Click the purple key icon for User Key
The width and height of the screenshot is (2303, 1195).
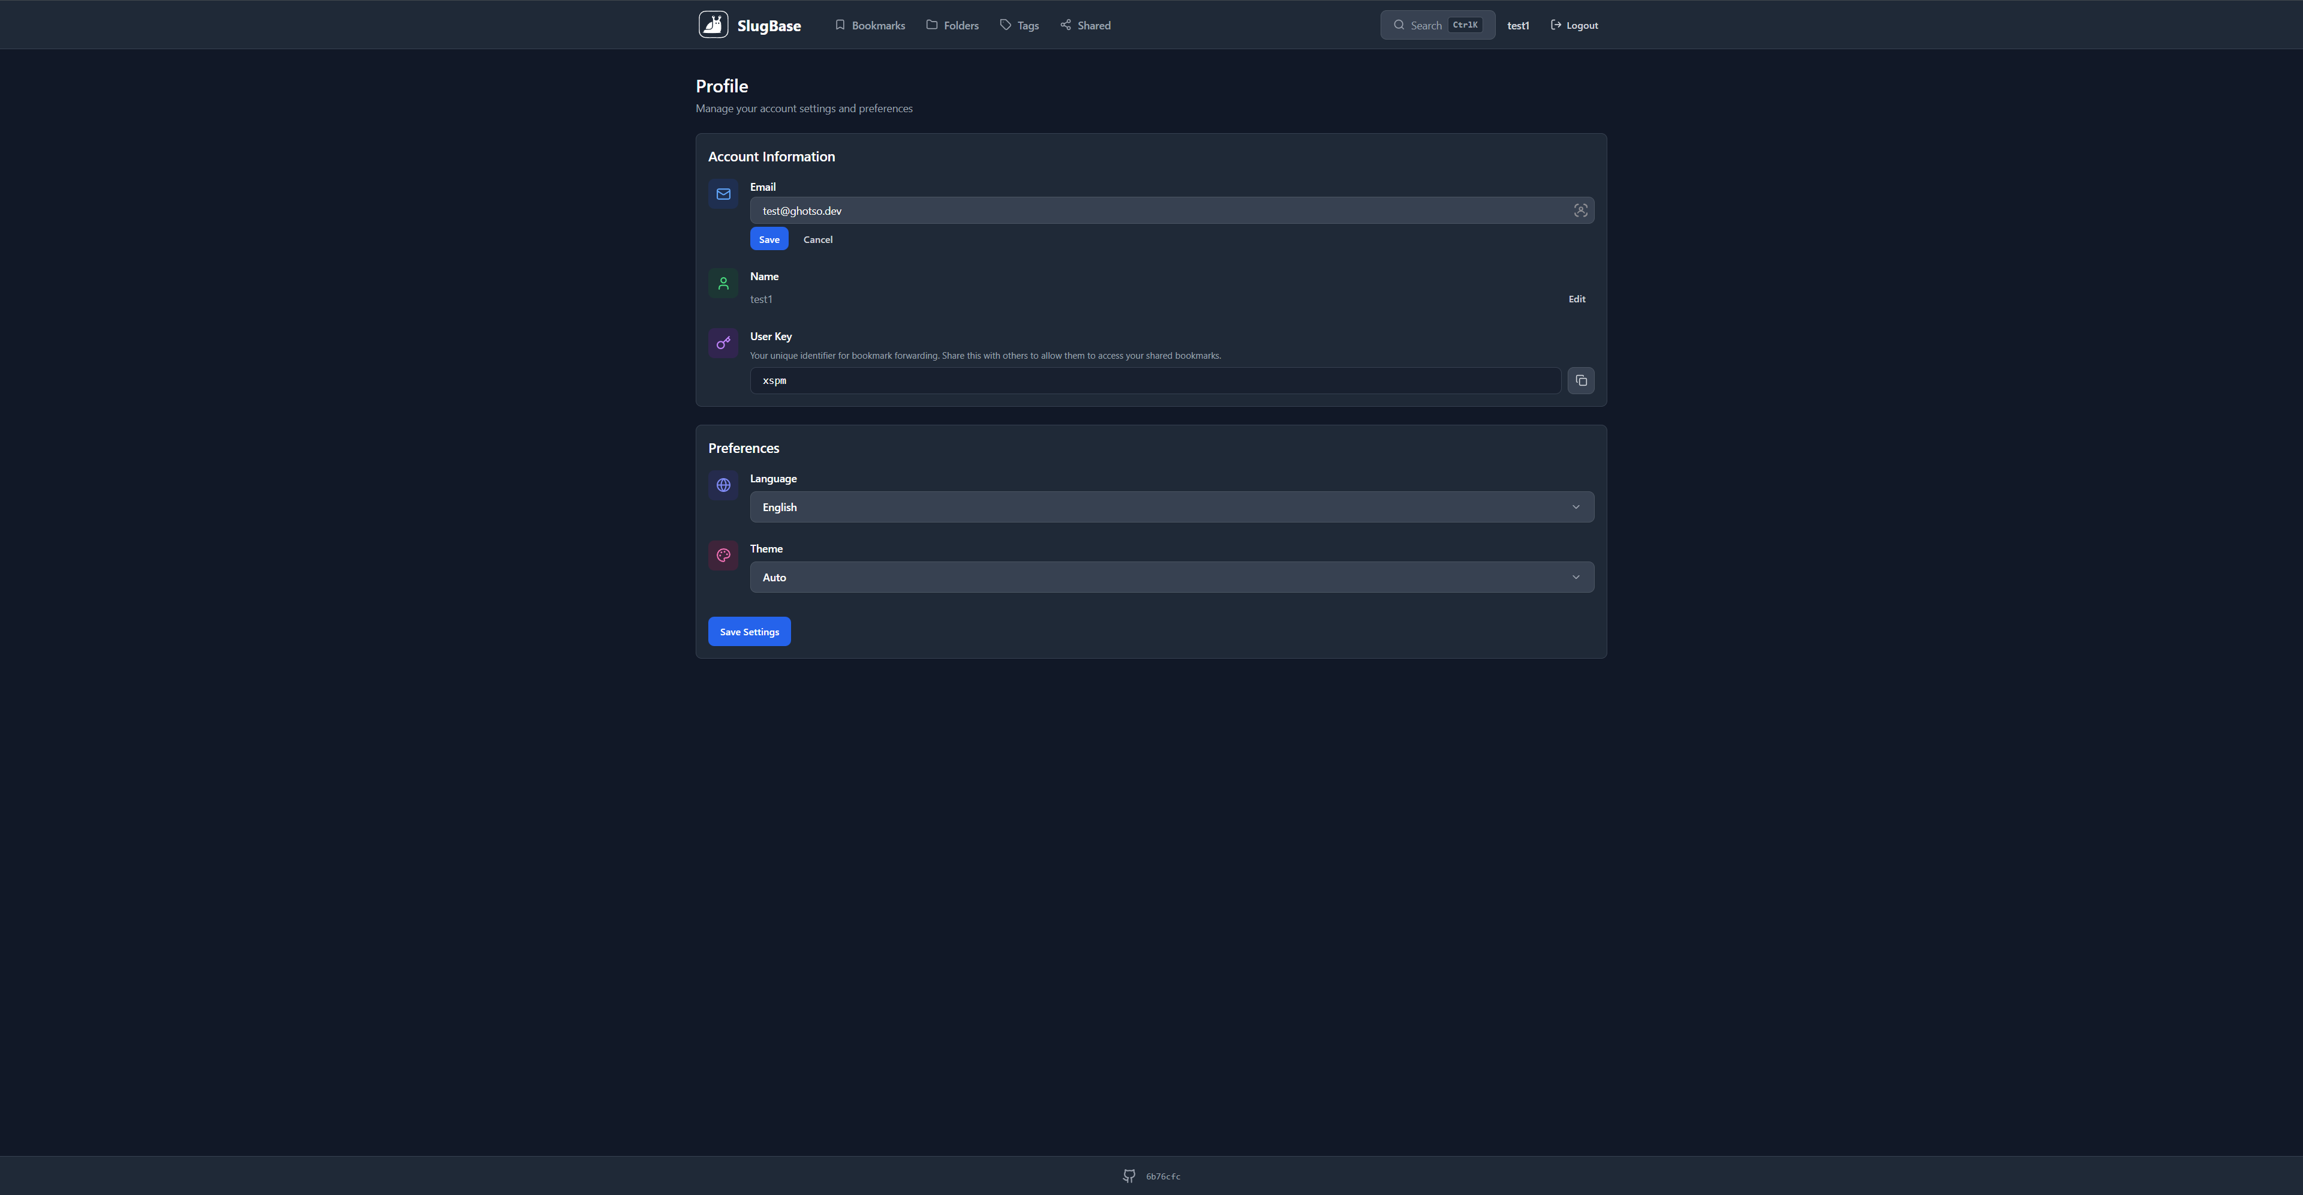pyautogui.click(x=722, y=343)
